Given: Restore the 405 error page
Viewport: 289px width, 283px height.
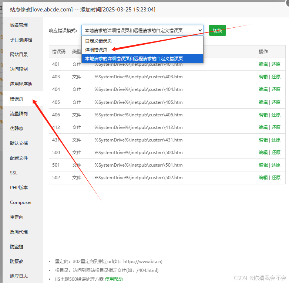Looking at the screenshot, I should [276, 102].
